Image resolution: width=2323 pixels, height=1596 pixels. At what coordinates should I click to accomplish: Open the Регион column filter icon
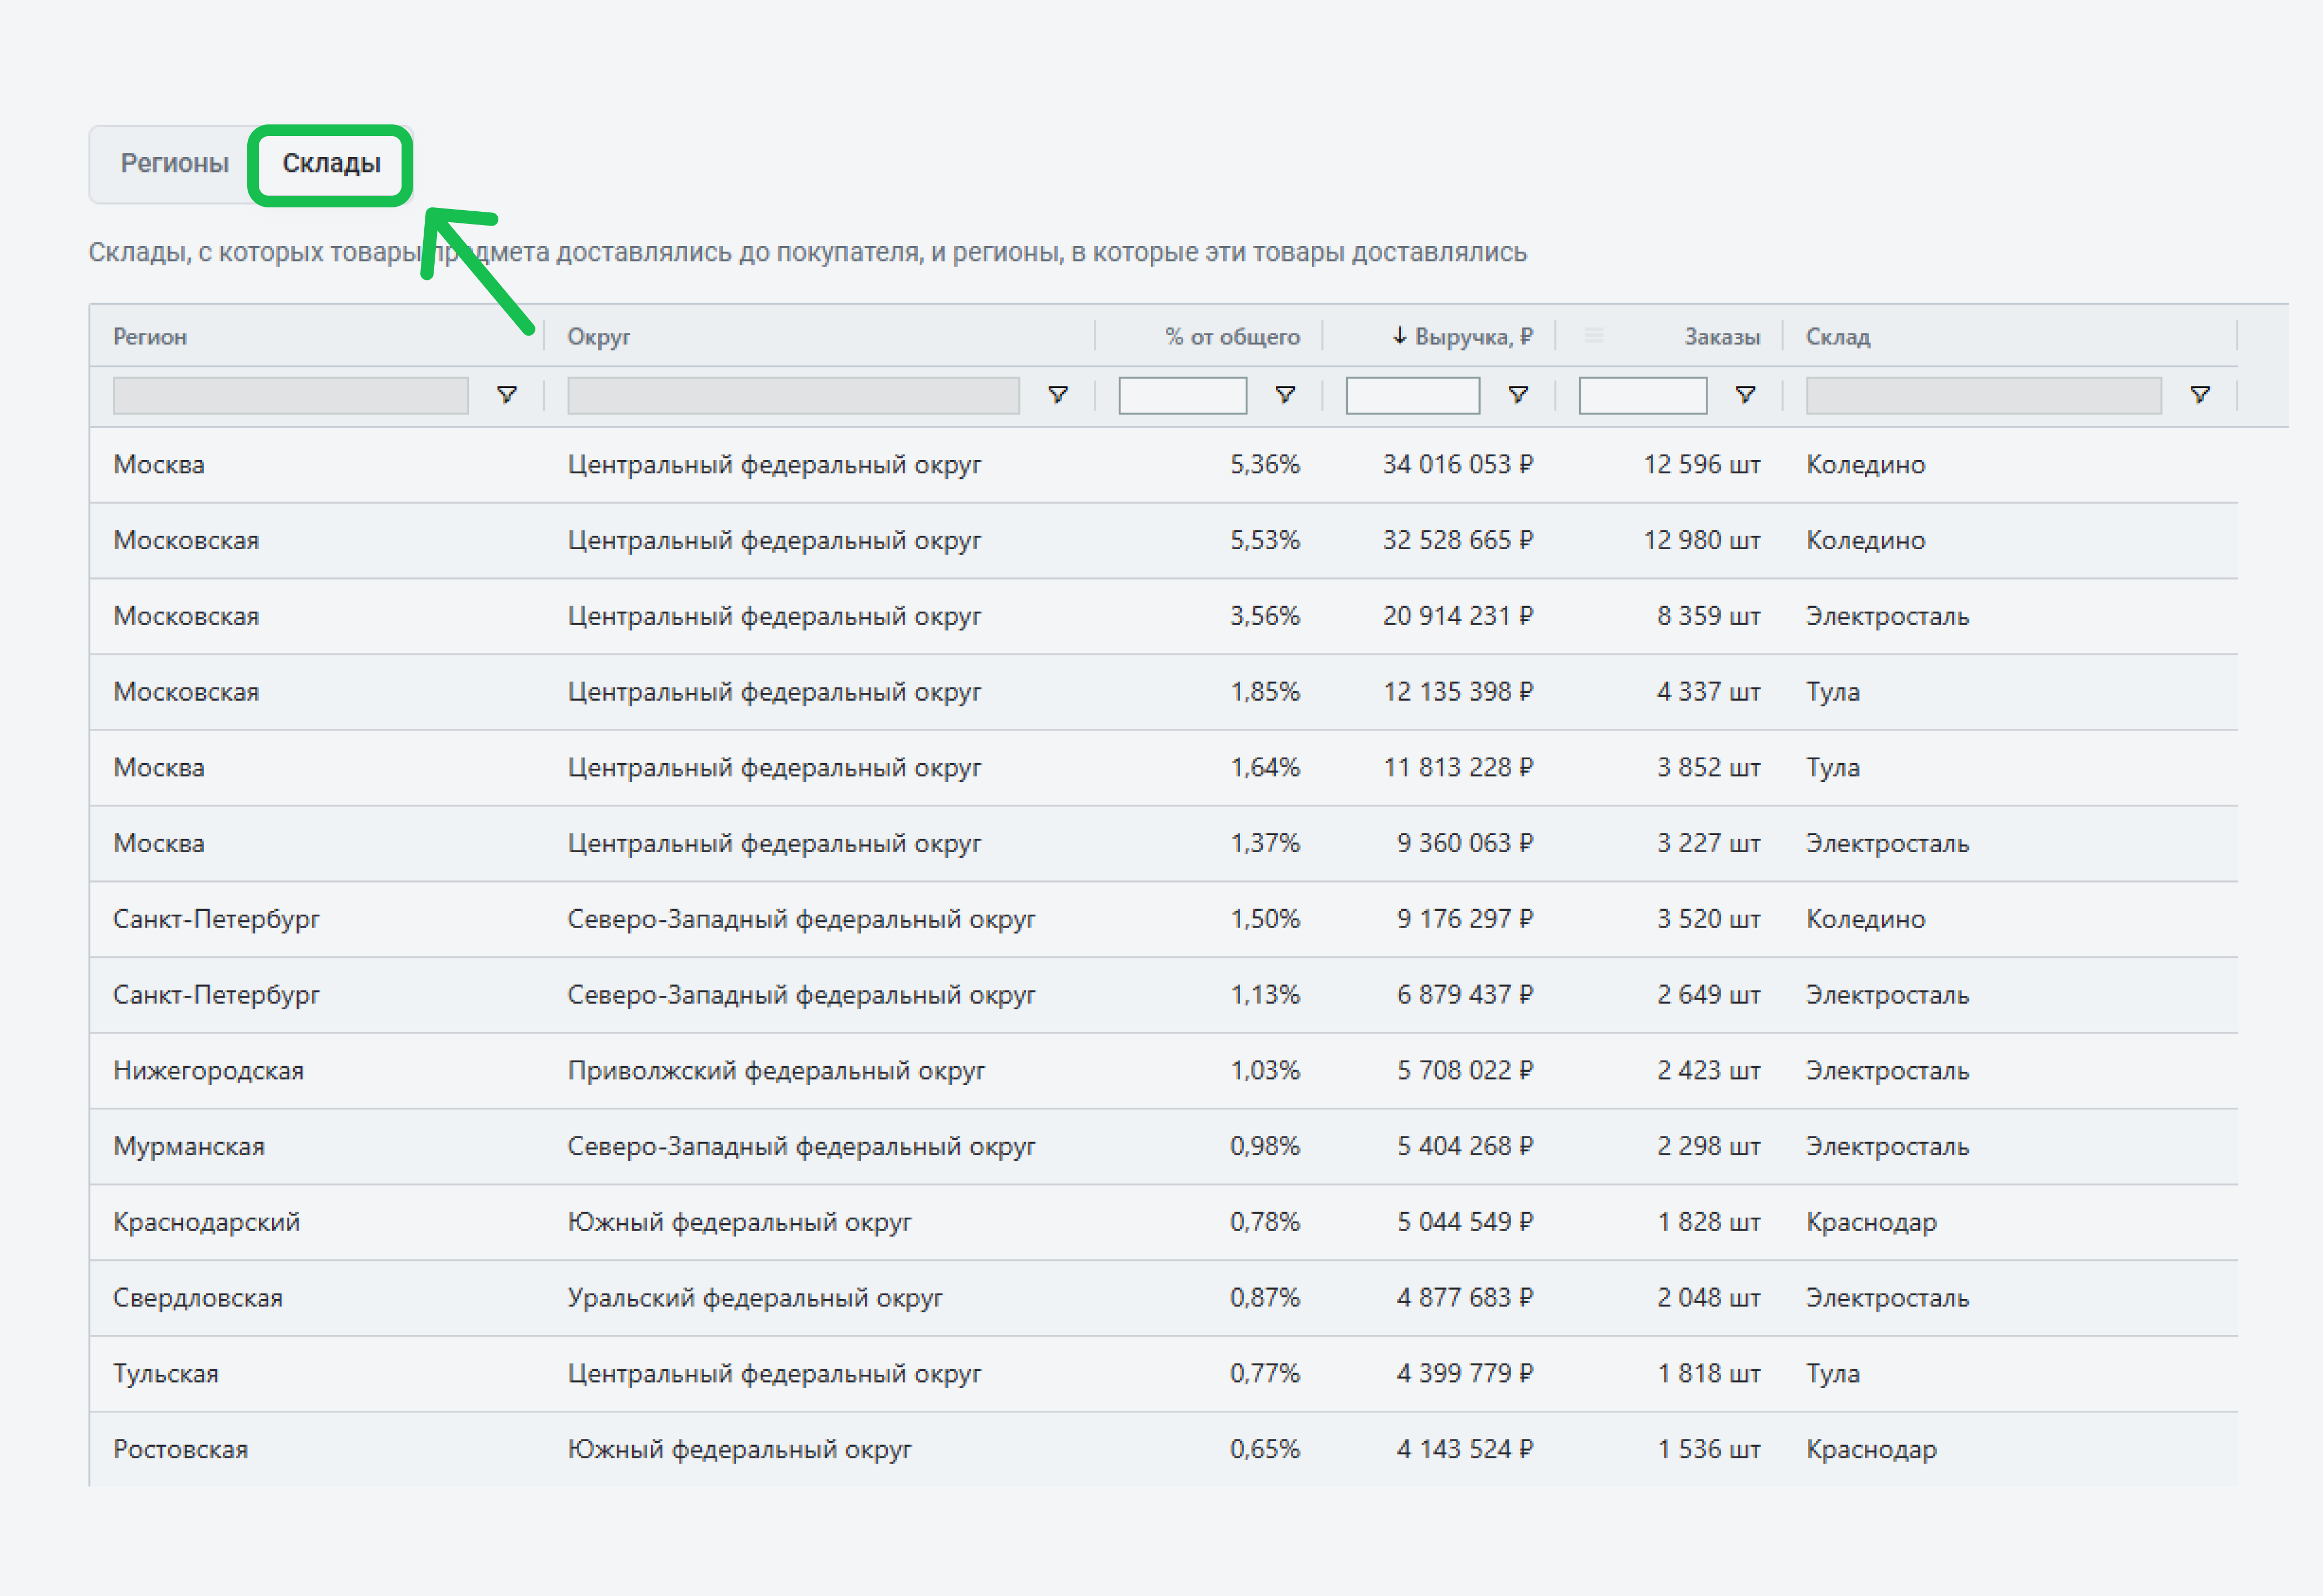pos(507,395)
